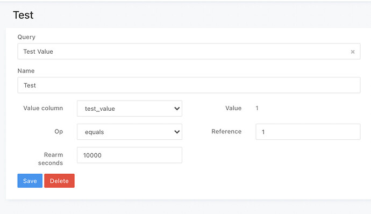Click the chevron arrow on Value column select
The height and width of the screenshot is (214, 371).
(177, 109)
